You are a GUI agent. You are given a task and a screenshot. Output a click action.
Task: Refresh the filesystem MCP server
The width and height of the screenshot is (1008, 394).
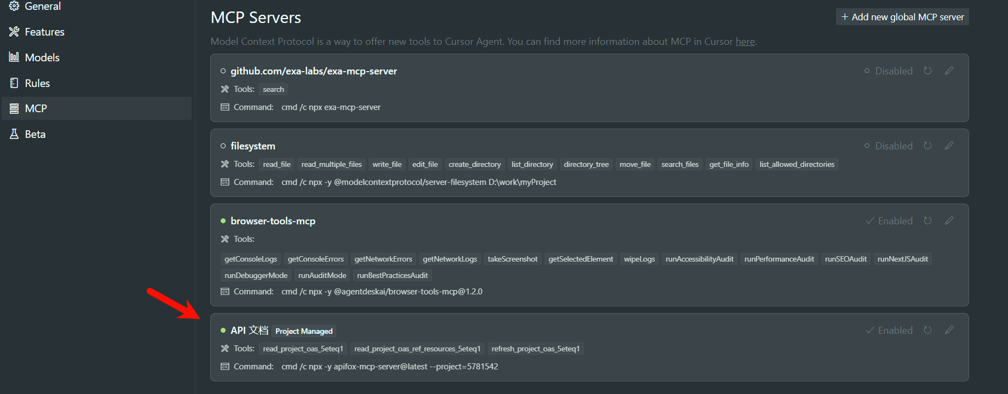(928, 146)
